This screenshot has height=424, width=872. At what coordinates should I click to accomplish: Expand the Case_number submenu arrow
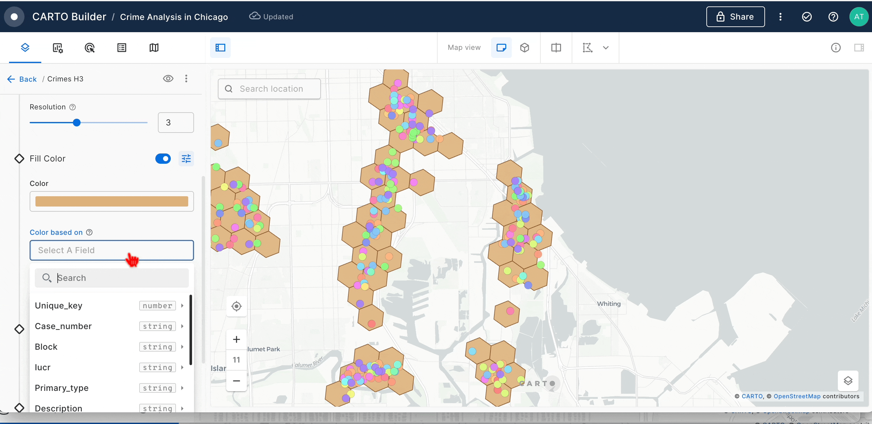[x=182, y=326]
